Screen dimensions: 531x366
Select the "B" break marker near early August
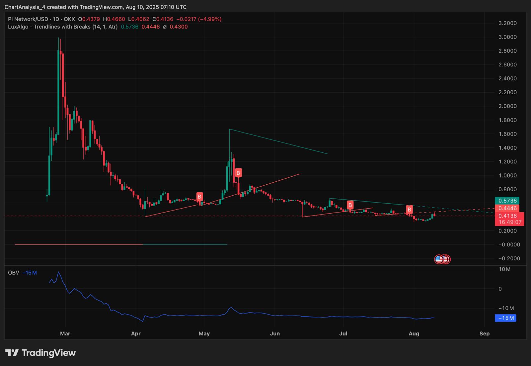409,209
